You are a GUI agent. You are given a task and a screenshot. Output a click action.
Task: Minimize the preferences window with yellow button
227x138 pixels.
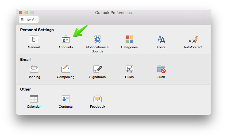pyautogui.click(x=26, y=13)
